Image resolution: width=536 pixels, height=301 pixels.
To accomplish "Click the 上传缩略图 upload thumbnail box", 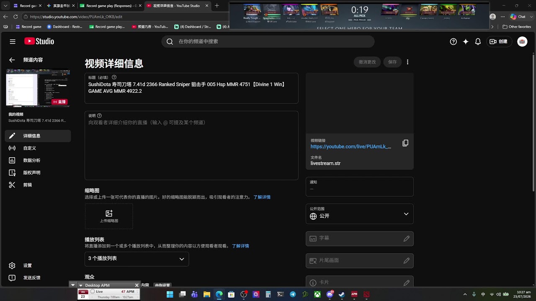I will tap(109, 216).
